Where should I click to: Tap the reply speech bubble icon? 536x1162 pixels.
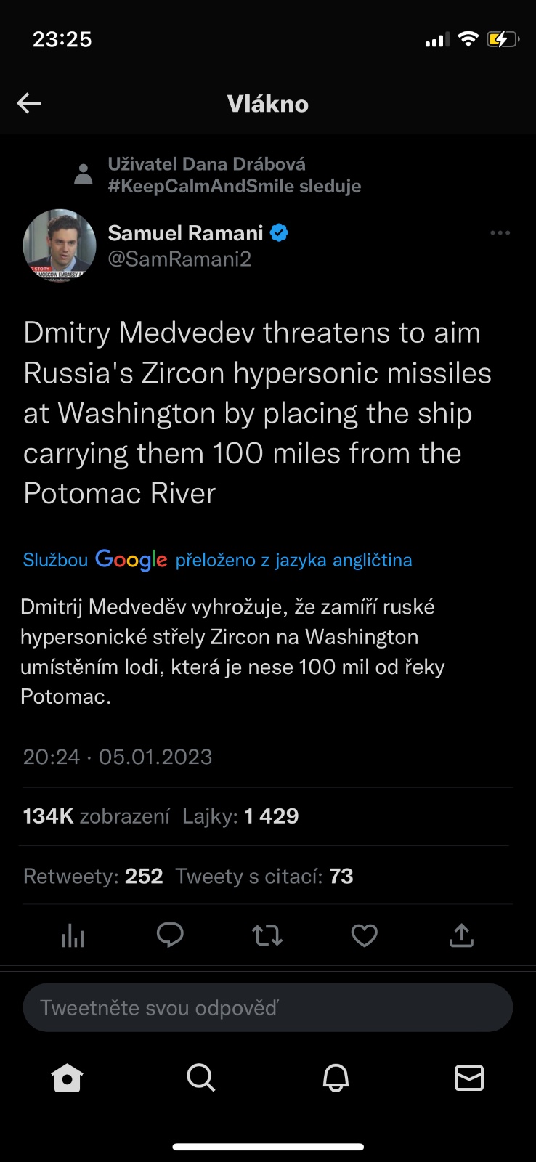pyautogui.click(x=170, y=935)
